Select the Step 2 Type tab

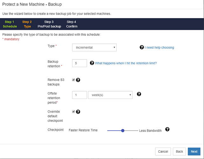pos(27,24)
